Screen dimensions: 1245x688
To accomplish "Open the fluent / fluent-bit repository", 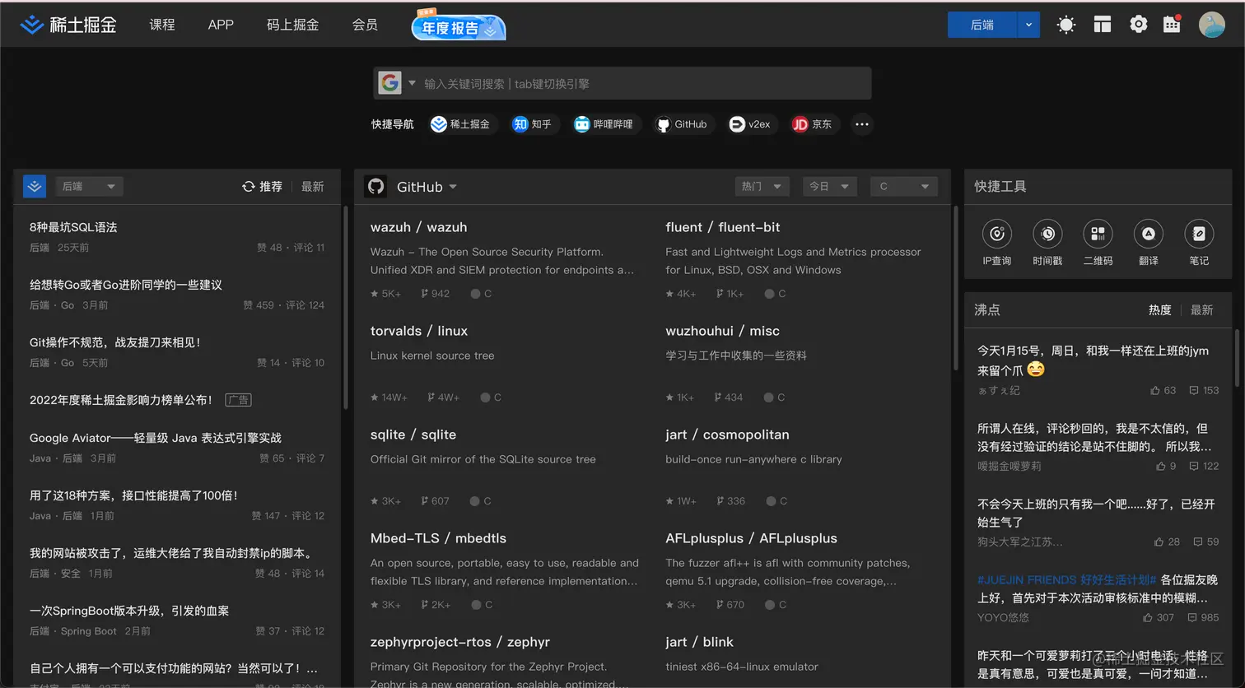I will pyautogui.click(x=723, y=227).
